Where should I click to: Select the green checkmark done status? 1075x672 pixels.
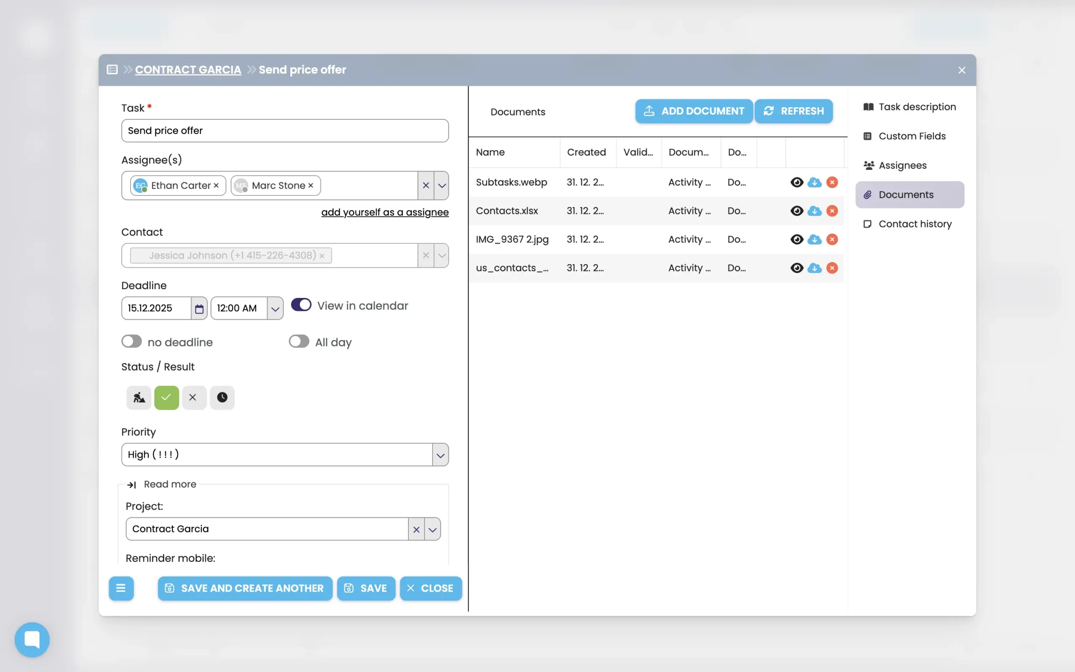pos(167,397)
